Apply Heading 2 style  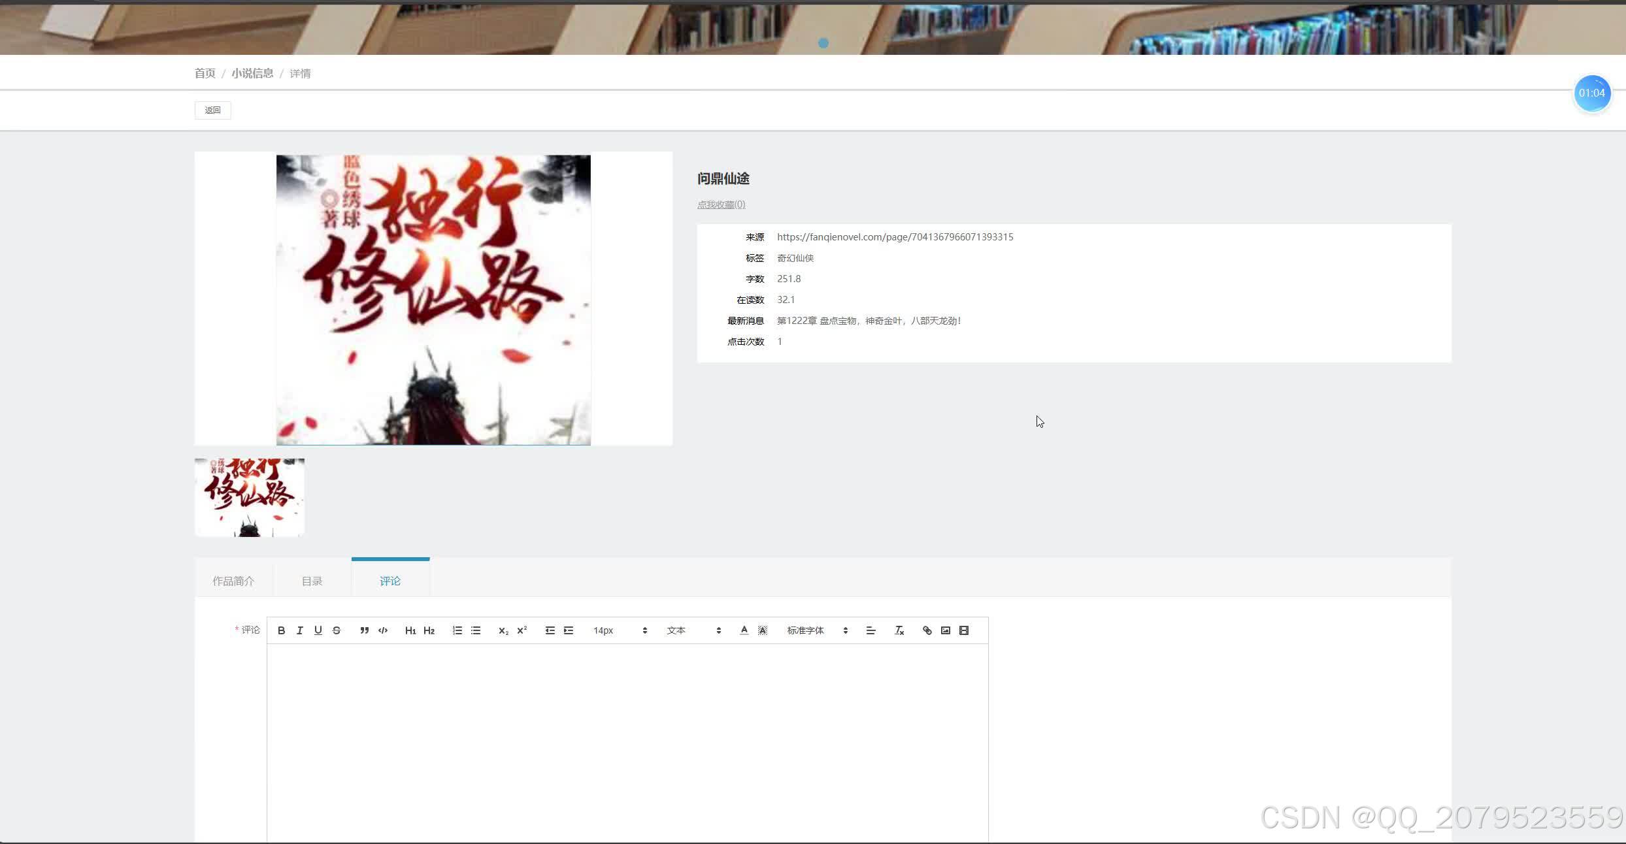point(429,630)
